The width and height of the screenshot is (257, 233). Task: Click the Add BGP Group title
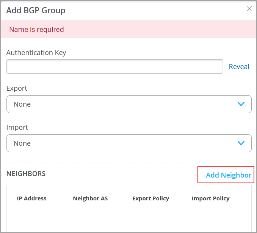(x=36, y=10)
